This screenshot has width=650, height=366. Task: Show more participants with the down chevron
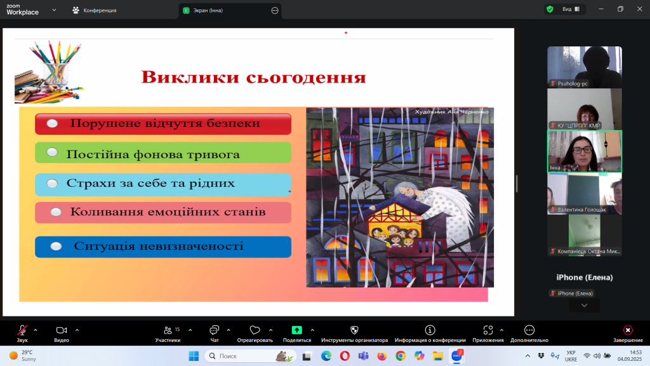(x=585, y=306)
